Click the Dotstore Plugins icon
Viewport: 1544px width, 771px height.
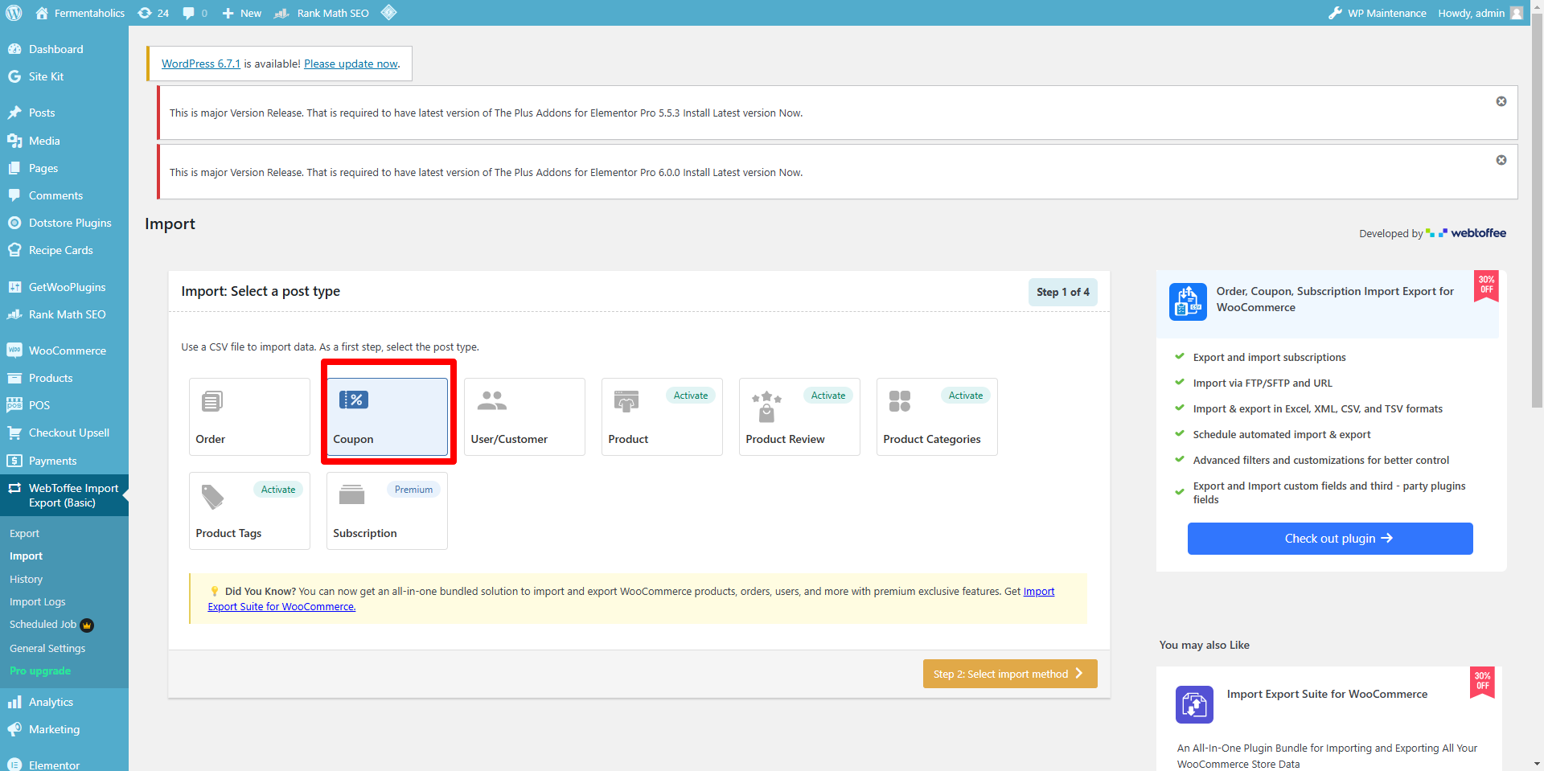point(14,223)
